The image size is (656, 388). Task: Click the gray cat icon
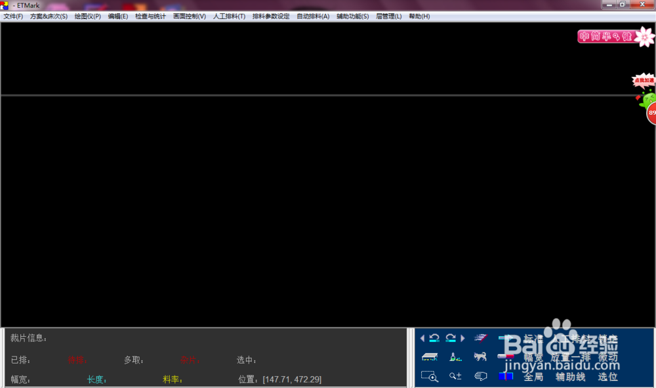480,356
